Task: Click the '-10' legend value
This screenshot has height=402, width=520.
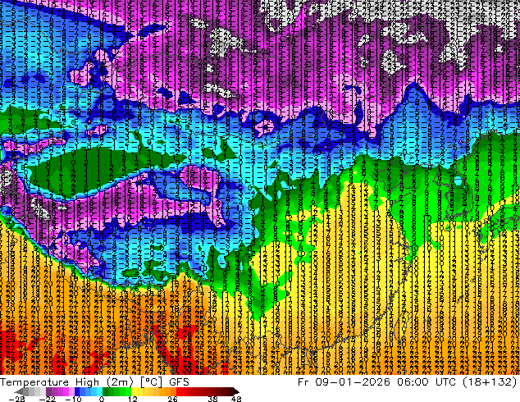Action: point(73,399)
